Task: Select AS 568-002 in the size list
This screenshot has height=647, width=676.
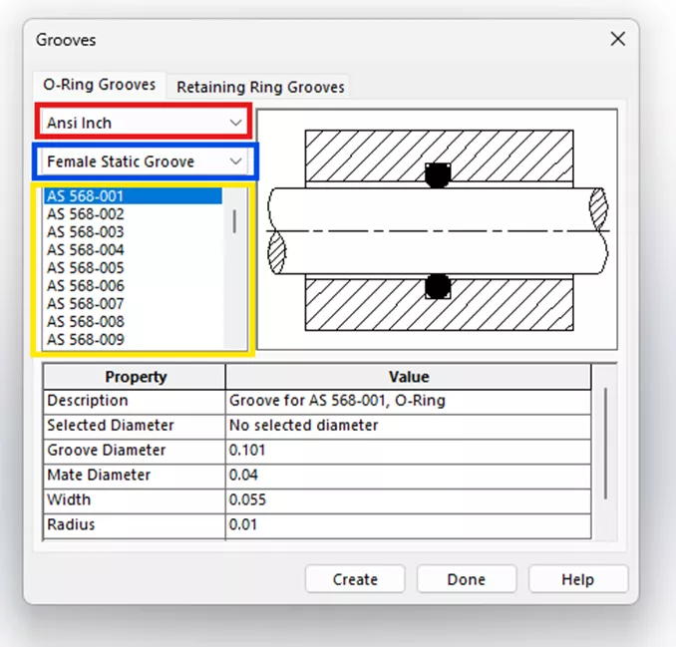Action: pyautogui.click(x=133, y=214)
